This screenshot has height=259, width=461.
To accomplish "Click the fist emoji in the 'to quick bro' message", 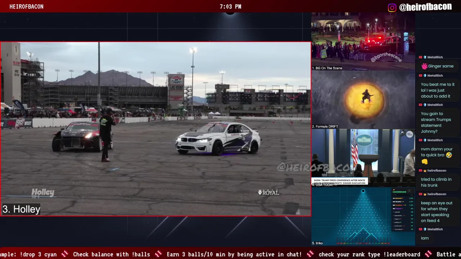I will point(424,162).
